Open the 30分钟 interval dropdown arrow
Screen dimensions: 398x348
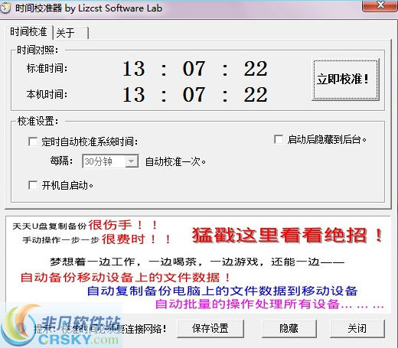(x=132, y=161)
